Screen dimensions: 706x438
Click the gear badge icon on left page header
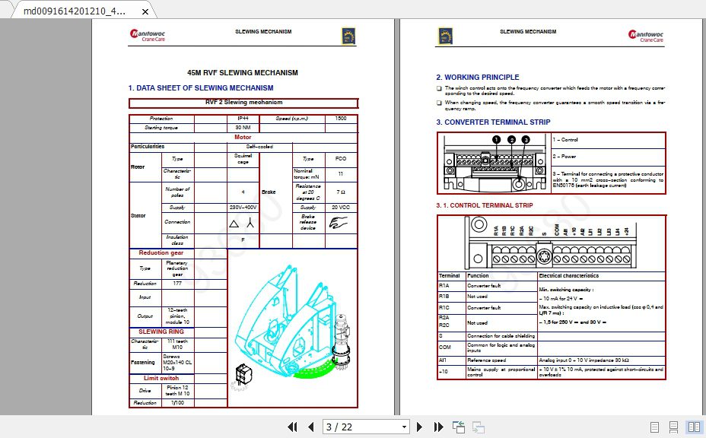pyautogui.click(x=348, y=36)
